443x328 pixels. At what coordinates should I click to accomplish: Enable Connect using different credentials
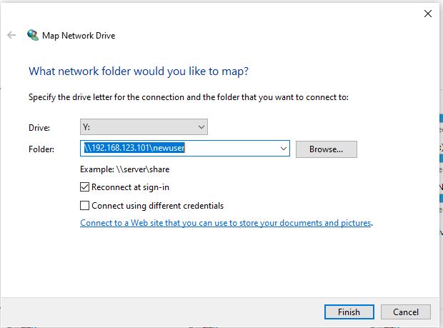pos(86,206)
